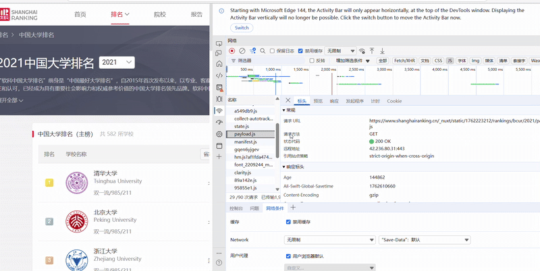Image resolution: width=540 pixels, height=271 pixels.
Task: Open the 问题 drawer tab
Action: pos(254,208)
